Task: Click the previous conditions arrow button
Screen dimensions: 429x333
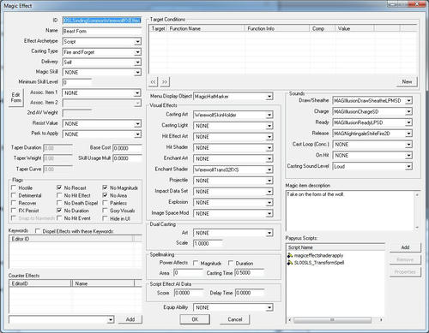Action: 154,82
